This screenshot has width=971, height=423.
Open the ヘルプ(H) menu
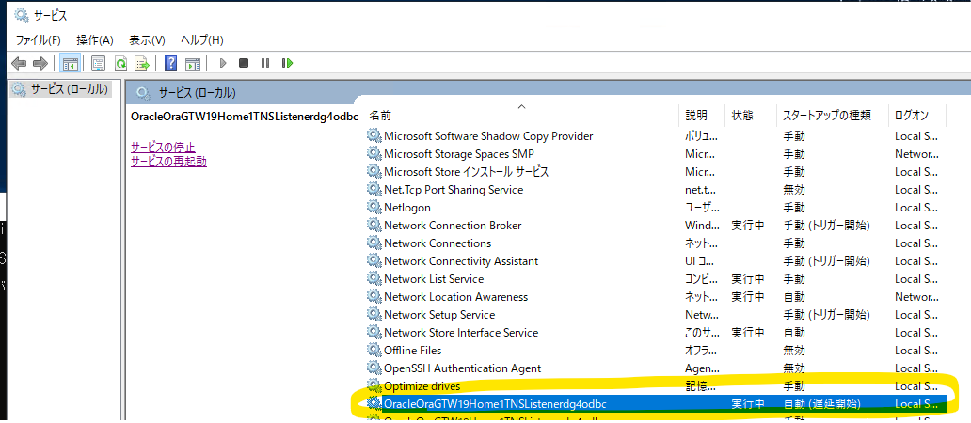[x=202, y=40]
